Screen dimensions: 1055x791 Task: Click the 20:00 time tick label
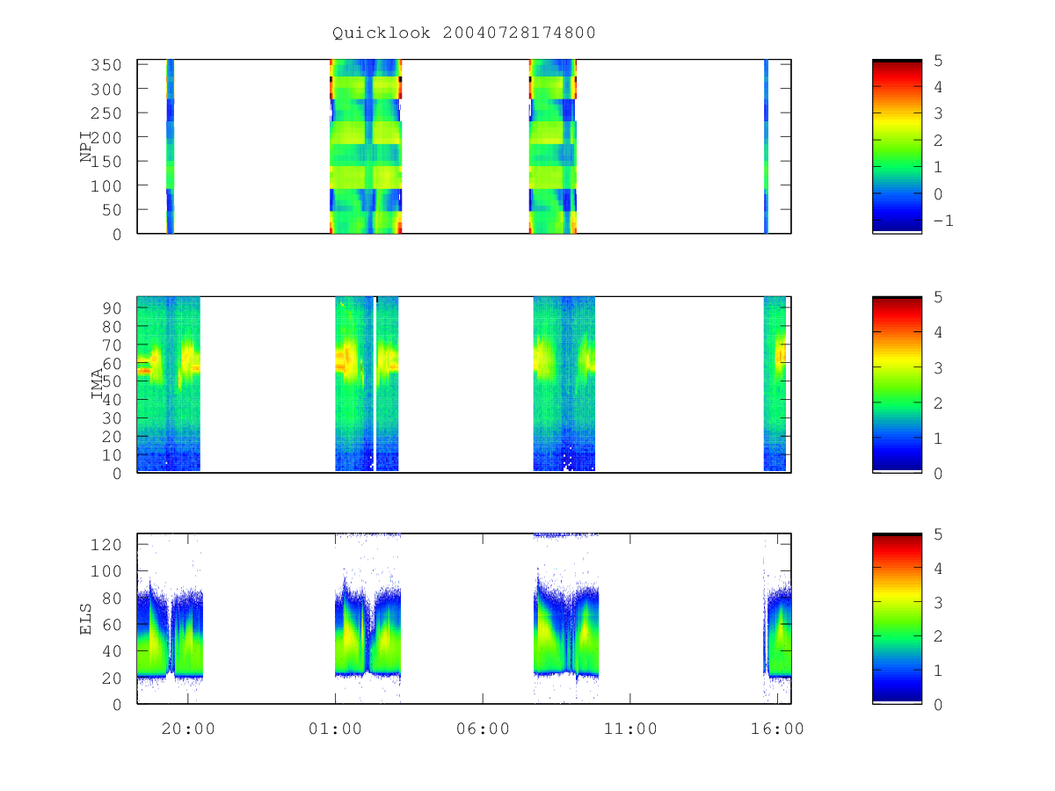(x=186, y=729)
